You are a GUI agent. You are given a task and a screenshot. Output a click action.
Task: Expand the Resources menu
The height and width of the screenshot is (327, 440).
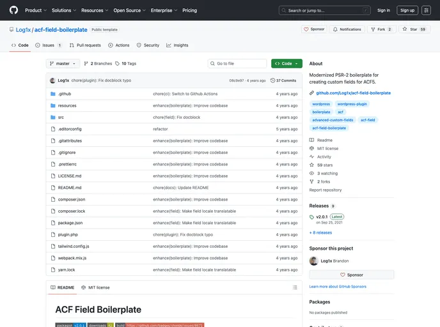[x=95, y=10]
